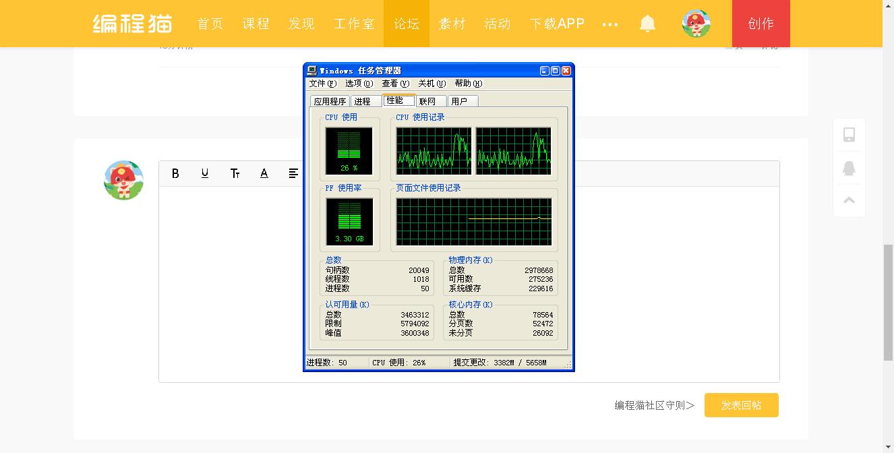Click inside the reply text area
Image resolution: width=894 pixels, height=453 pixels.
pyautogui.click(x=469, y=284)
